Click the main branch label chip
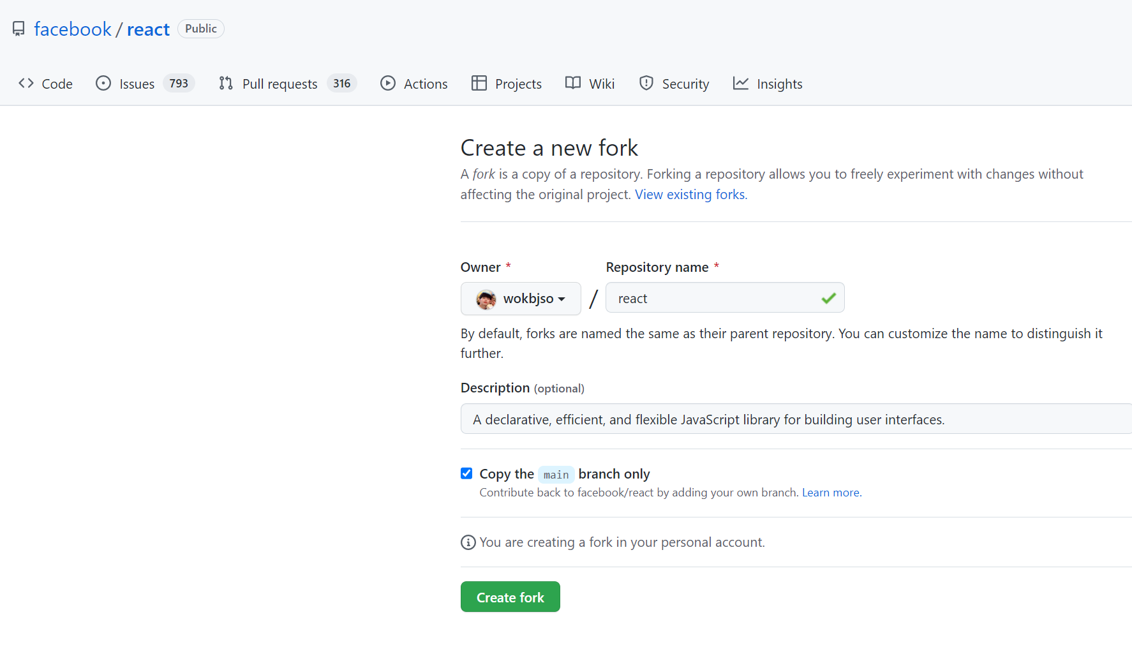Image resolution: width=1132 pixels, height=647 pixels. (x=556, y=475)
